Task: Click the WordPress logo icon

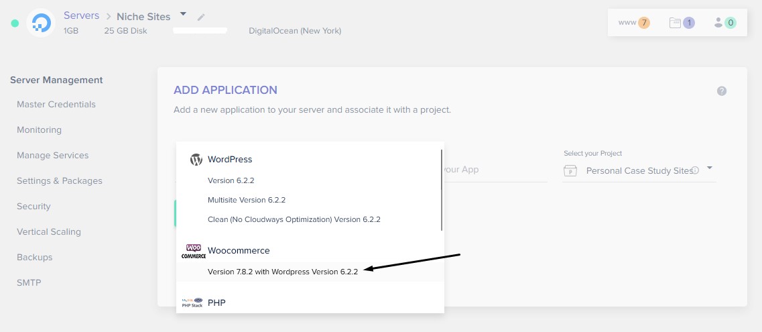Action: click(196, 160)
